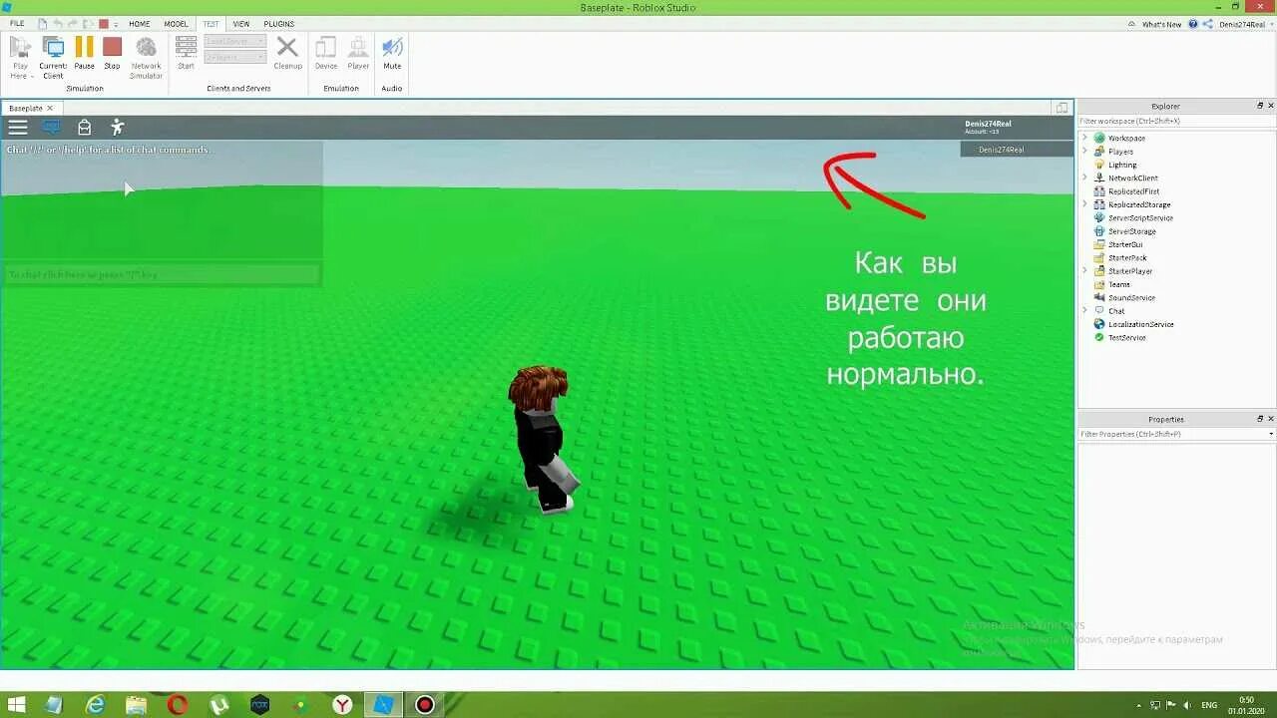Switch to the MODEL ribbon tab
This screenshot has height=718, width=1277.
point(176,23)
